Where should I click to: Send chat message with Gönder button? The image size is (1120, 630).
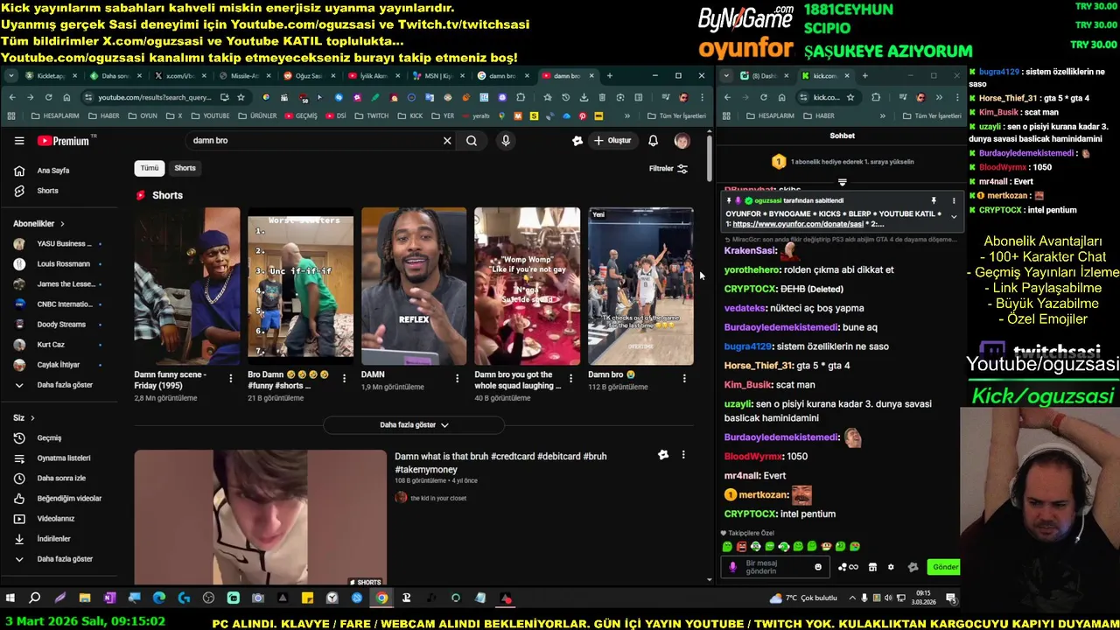(945, 567)
